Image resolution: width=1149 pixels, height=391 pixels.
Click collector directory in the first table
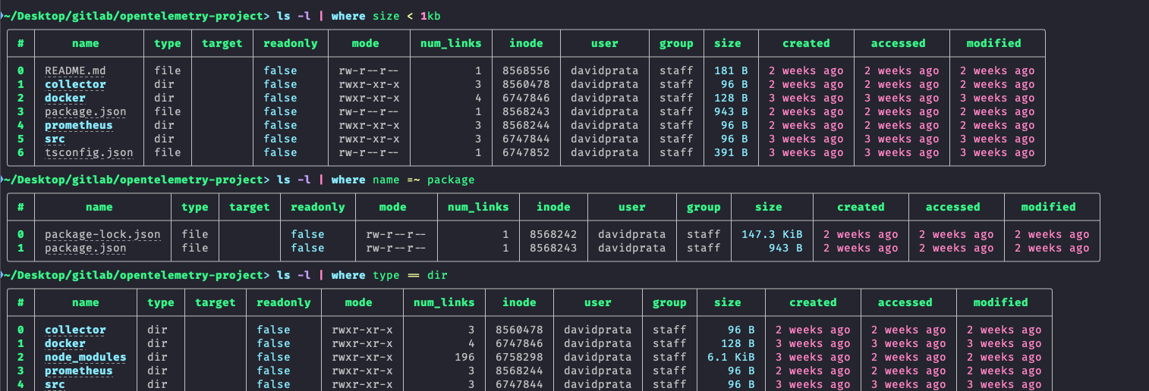[75, 84]
